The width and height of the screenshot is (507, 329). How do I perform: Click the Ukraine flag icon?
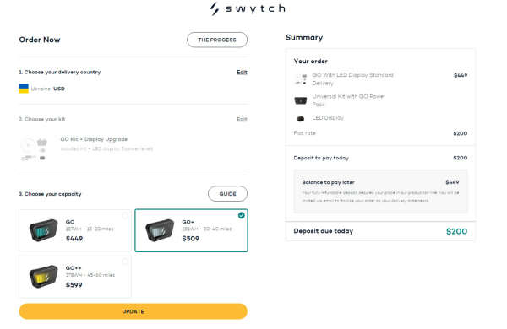tap(24, 89)
